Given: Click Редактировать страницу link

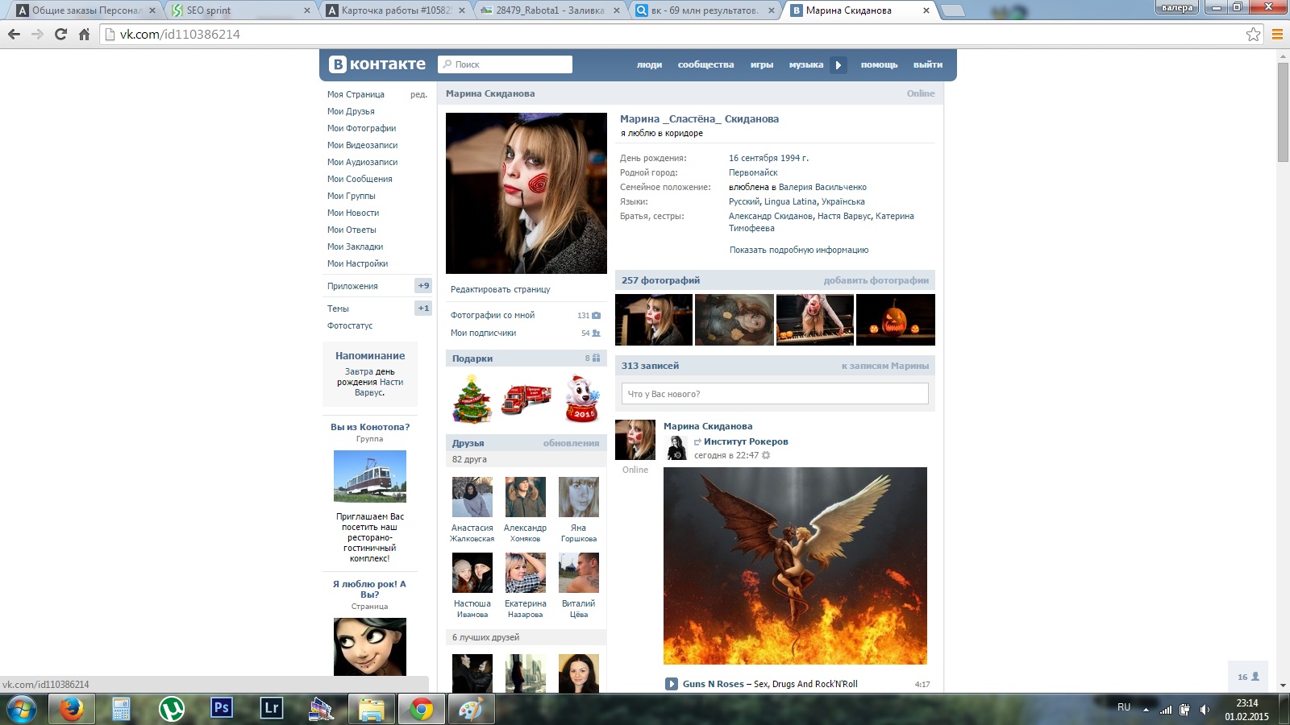Looking at the screenshot, I should (501, 289).
